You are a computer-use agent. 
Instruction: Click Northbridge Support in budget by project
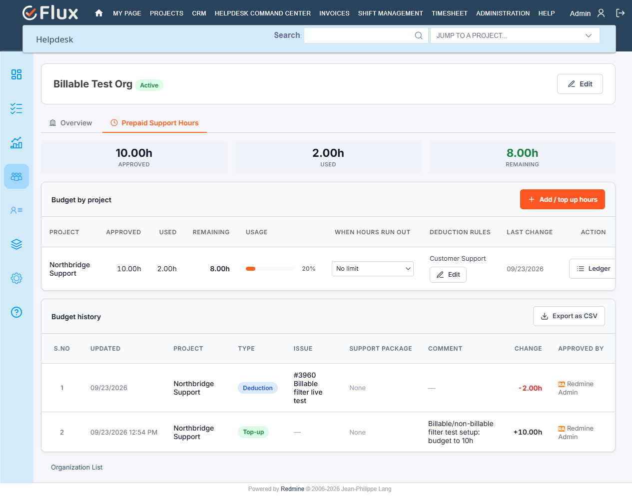pos(70,269)
